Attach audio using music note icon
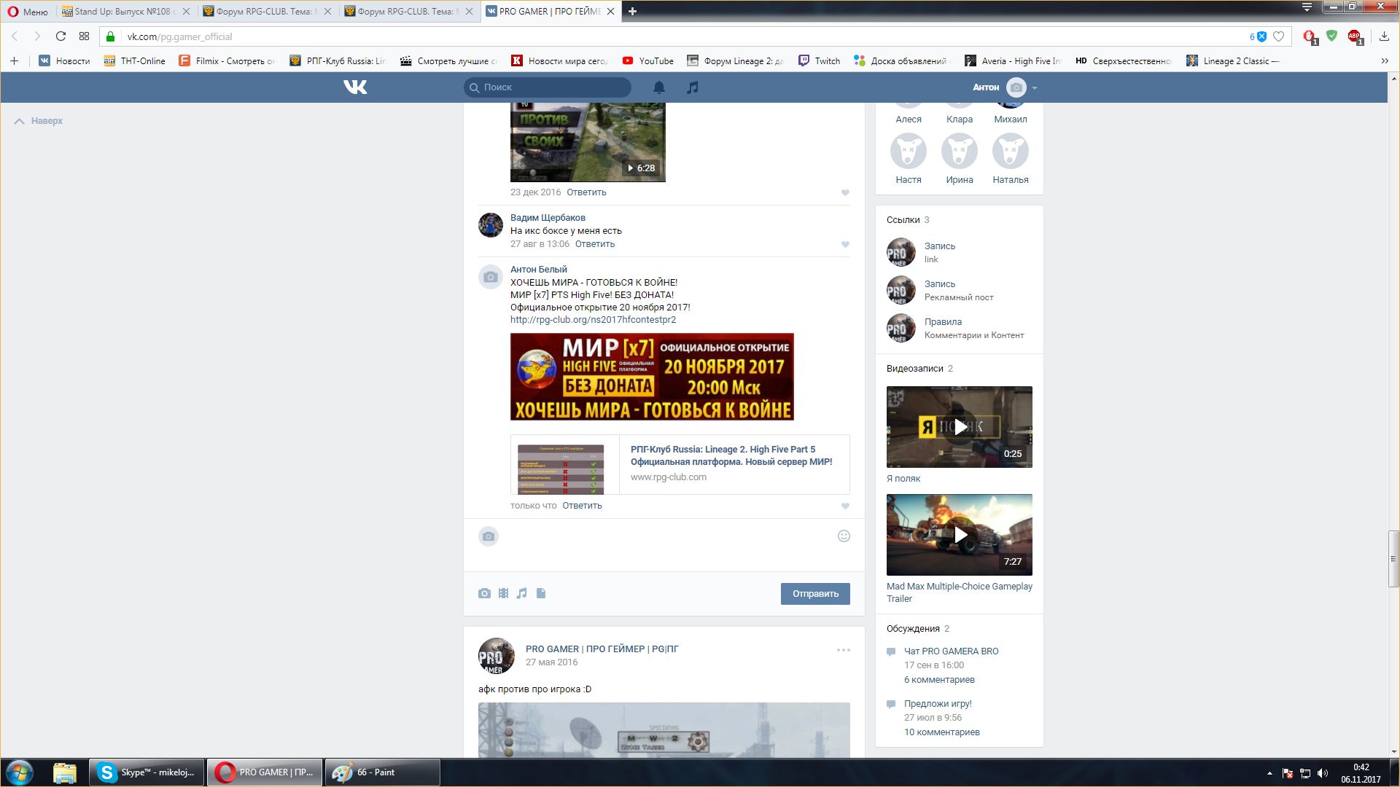The width and height of the screenshot is (1400, 787). [521, 593]
